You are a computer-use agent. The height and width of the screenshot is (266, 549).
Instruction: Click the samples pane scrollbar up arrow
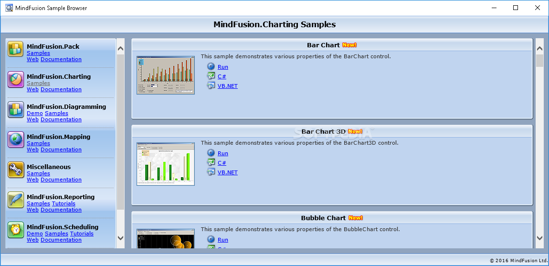[539, 49]
